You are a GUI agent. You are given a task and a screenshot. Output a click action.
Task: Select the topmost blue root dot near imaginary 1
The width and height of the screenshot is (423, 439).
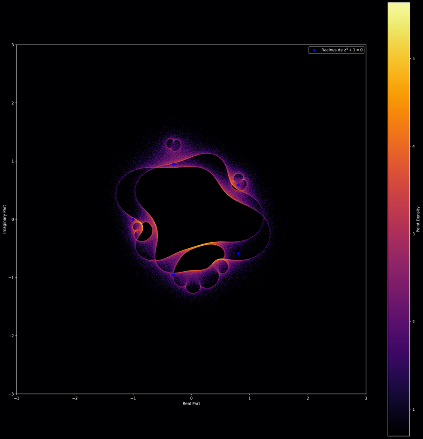pyautogui.click(x=173, y=164)
